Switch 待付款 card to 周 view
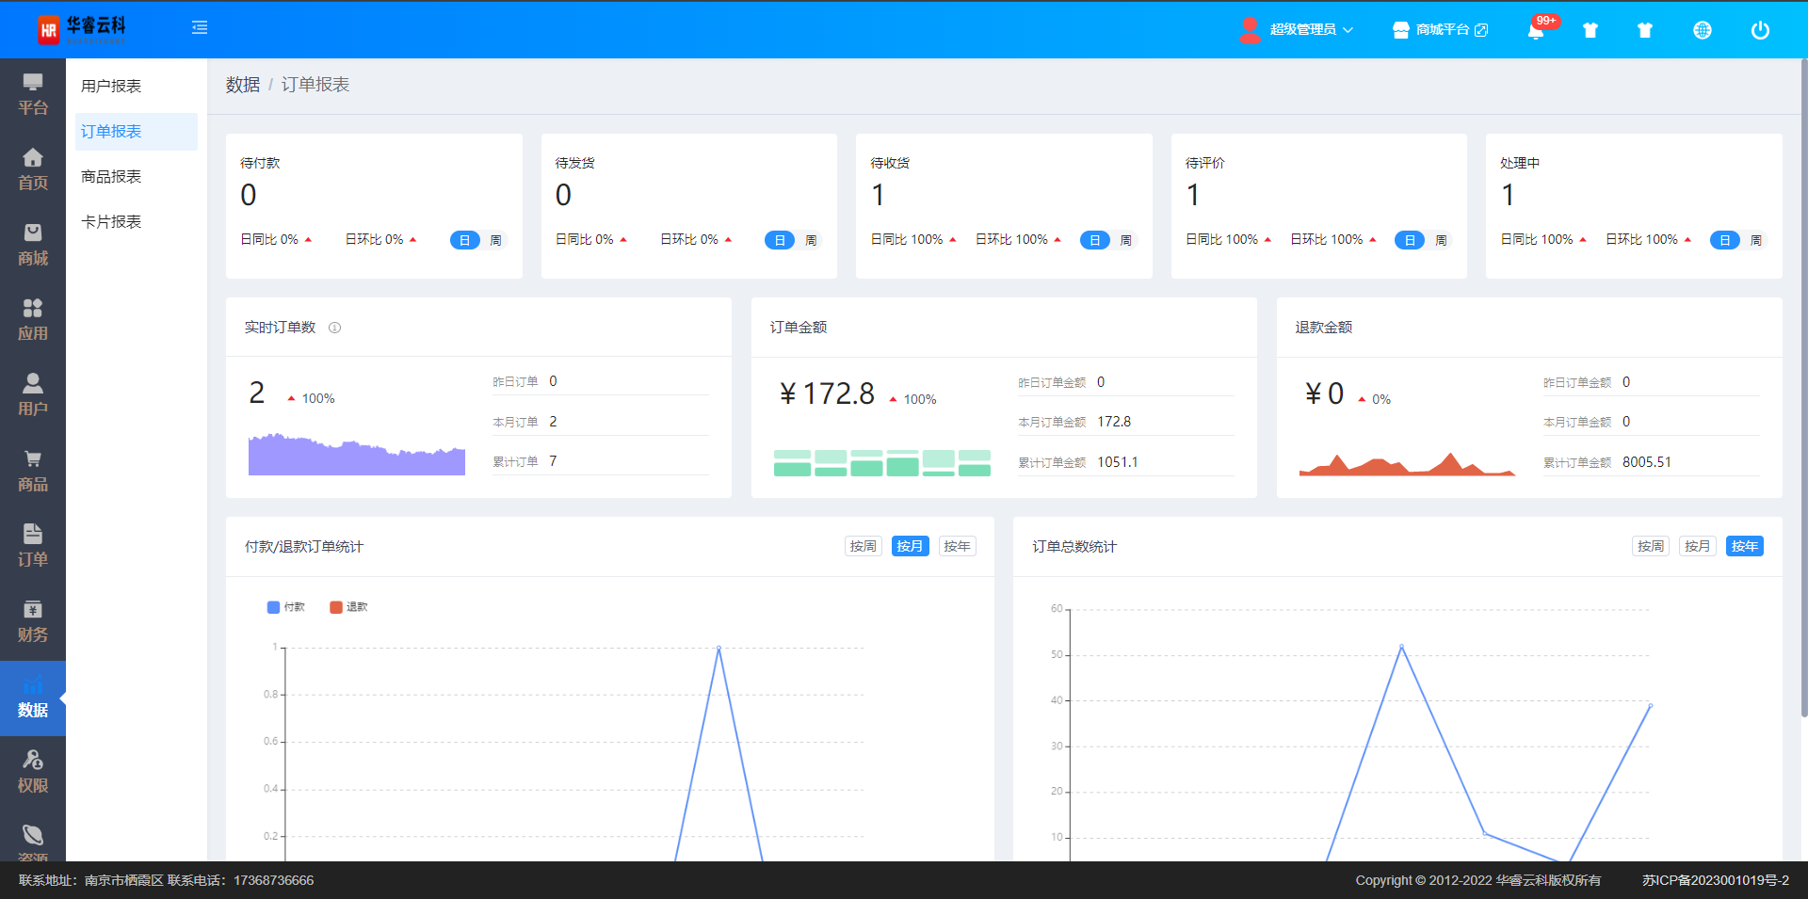The height and width of the screenshot is (899, 1808). 495,240
